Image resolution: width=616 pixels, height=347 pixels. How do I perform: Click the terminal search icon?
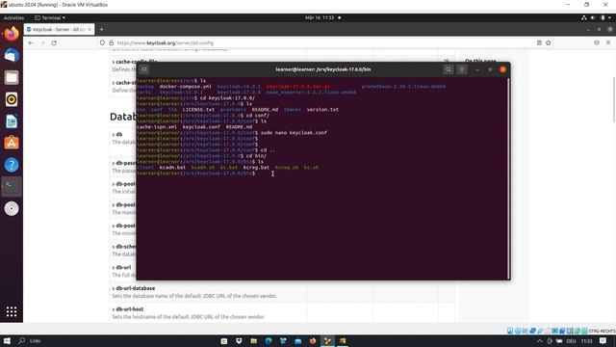(x=449, y=69)
